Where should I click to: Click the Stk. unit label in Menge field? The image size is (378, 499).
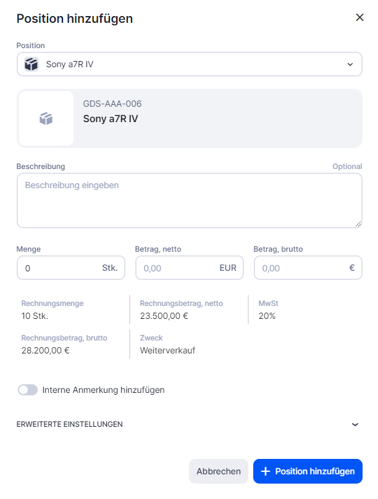(x=110, y=268)
